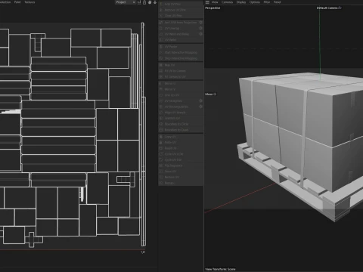This screenshot has height=272, width=363.
Task: Open the Project dropdown in UV editor
Action: [x=126, y=2]
